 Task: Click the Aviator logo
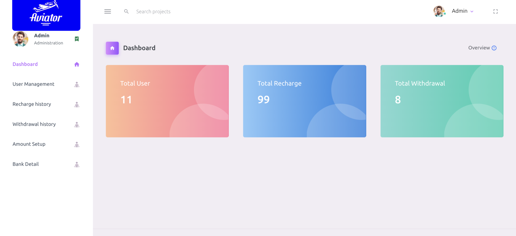coord(46,14)
